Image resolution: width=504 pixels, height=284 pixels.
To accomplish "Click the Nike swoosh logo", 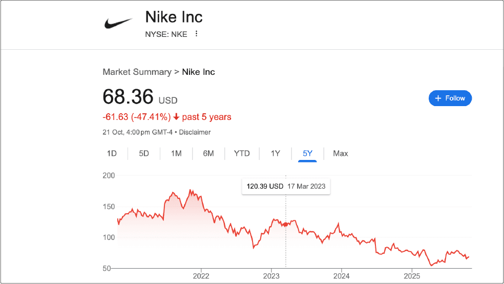I will click(118, 23).
